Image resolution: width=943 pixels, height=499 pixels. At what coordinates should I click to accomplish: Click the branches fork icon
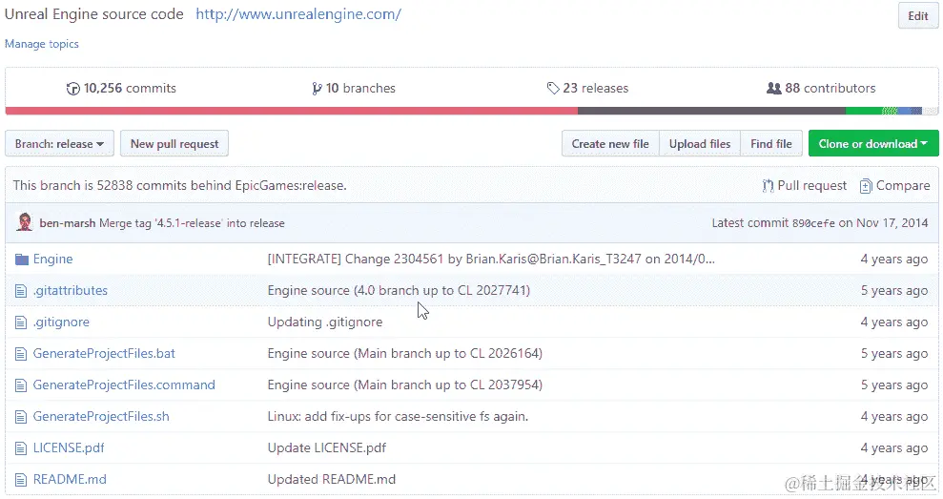pyautogui.click(x=317, y=89)
